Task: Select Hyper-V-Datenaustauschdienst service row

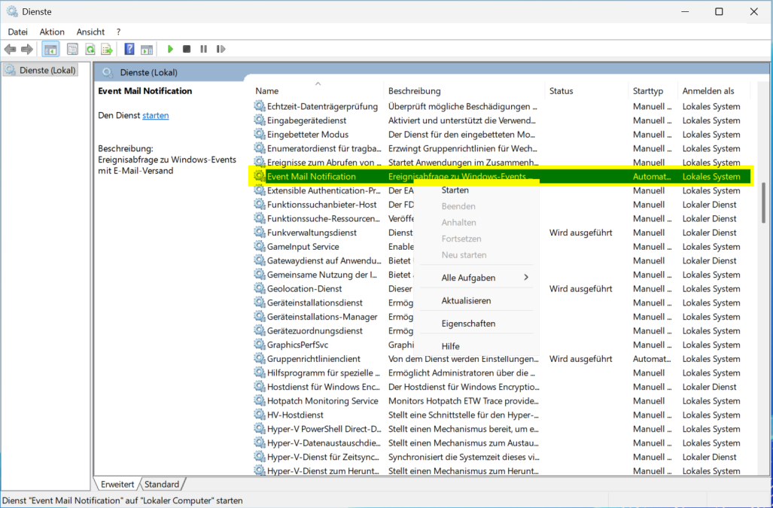Action: click(502, 443)
